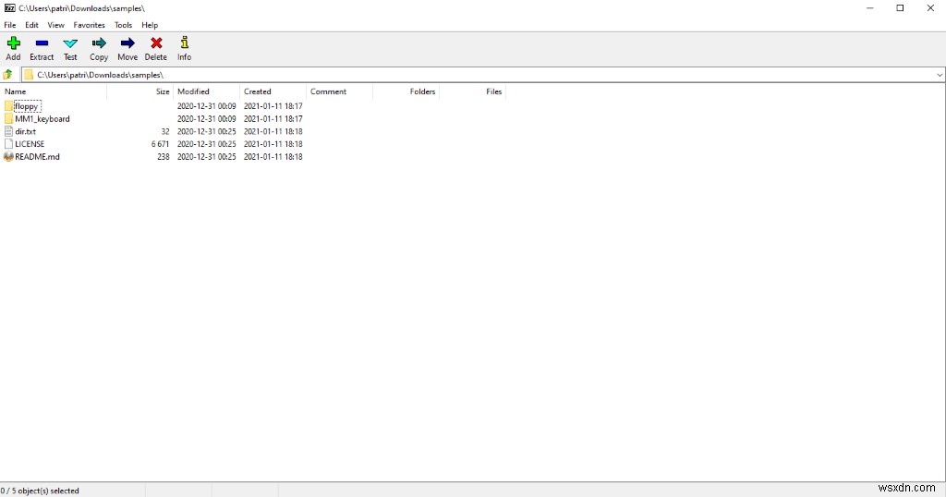Image resolution: width=946 pixels, height=497 pixels.
Task: Select the MM1_keyboard folder name
Action: tap(42, 119)
